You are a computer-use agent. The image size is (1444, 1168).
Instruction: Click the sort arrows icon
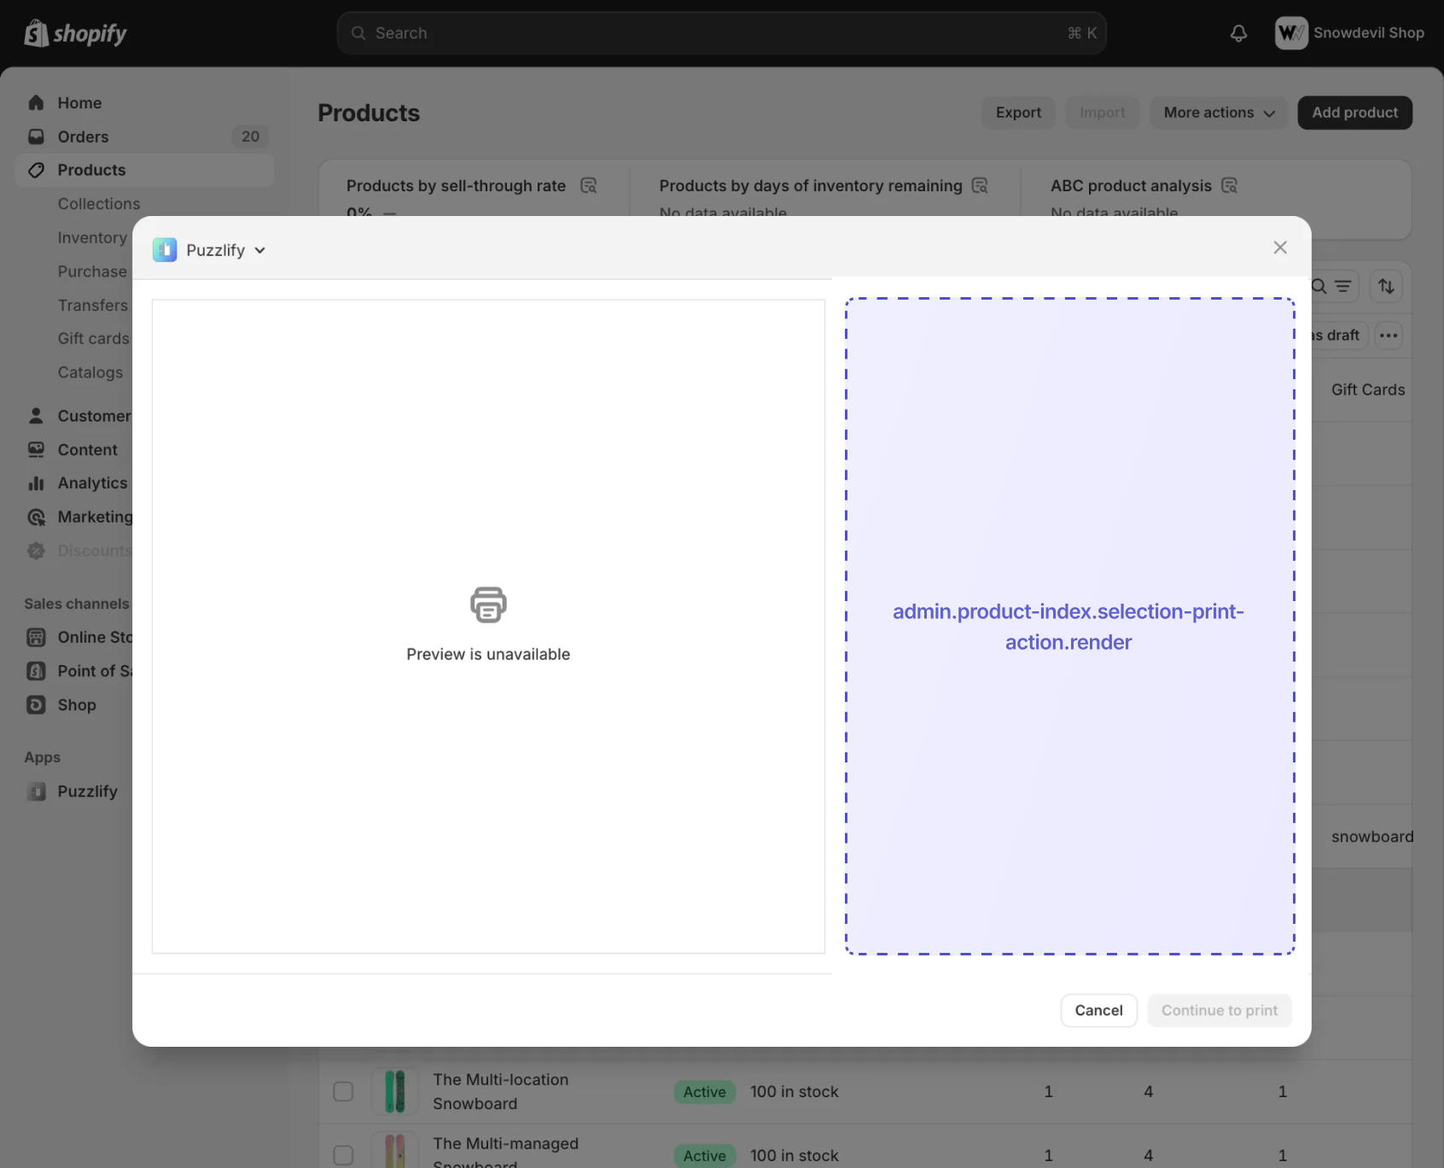1387,286
